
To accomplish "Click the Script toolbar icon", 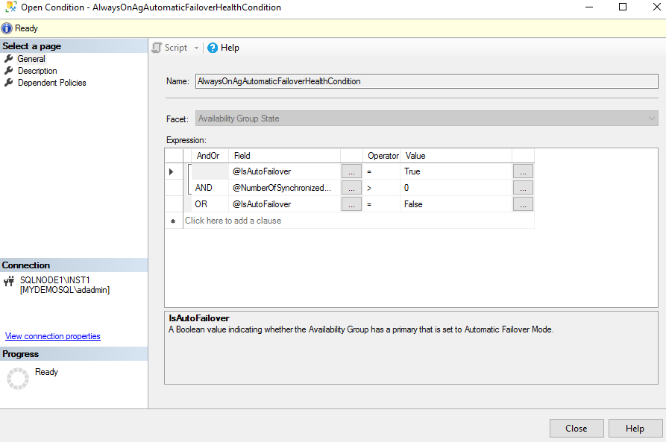I will tap(157, 48).
